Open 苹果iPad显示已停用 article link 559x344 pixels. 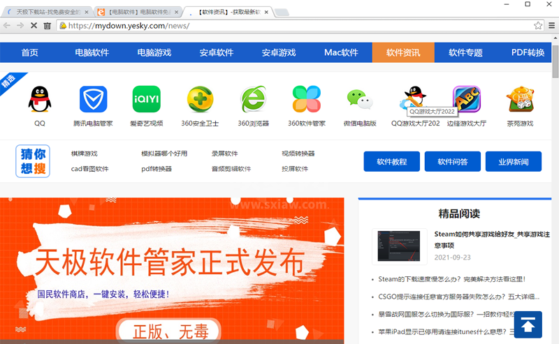coord(446,332)
